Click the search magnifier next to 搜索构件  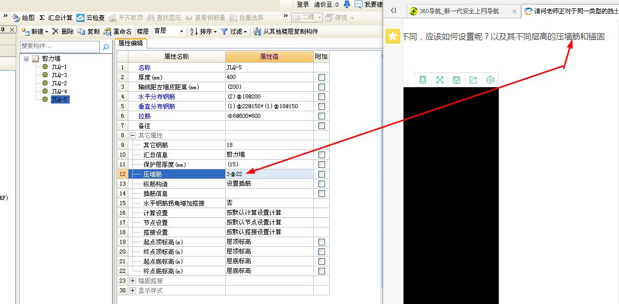(105, 47)
